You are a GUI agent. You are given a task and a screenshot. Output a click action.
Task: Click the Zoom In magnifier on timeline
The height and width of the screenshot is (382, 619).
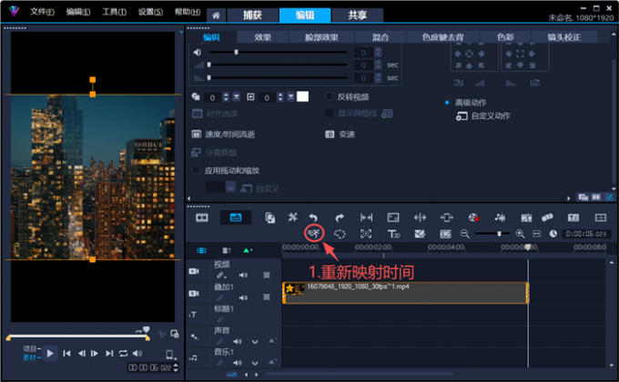521,234
